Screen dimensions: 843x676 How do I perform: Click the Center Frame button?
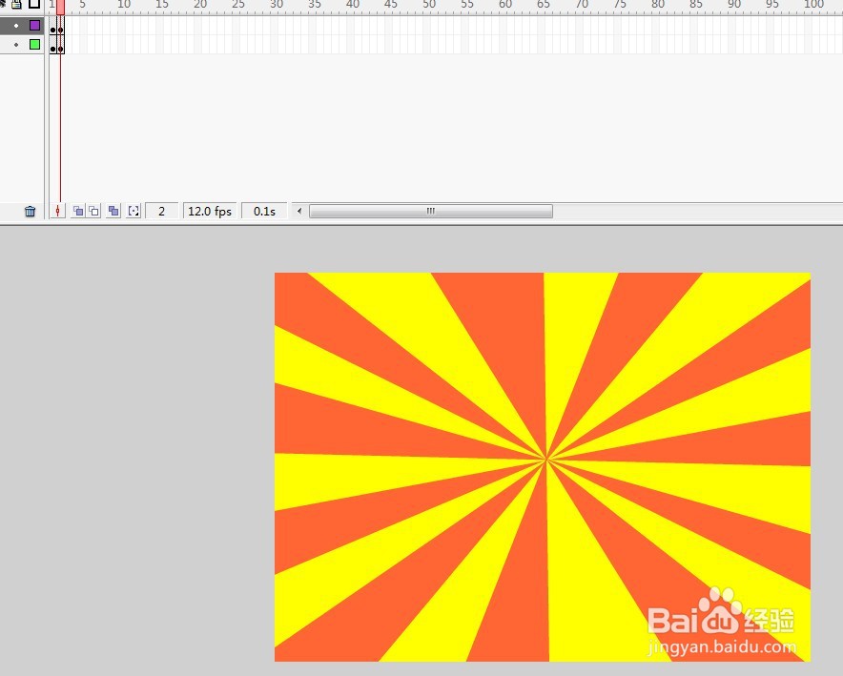pos(57,211)
